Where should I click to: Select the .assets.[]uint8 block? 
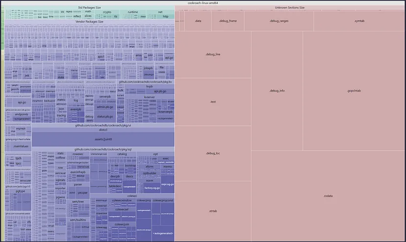click(x=103, y=140)
